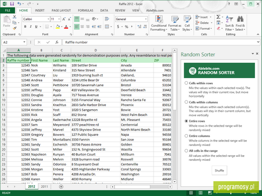Image resolution: width=262 pixels, height=196 pixels.
Task: Open Sort & Filter options
Action: [x=229, y=23]
